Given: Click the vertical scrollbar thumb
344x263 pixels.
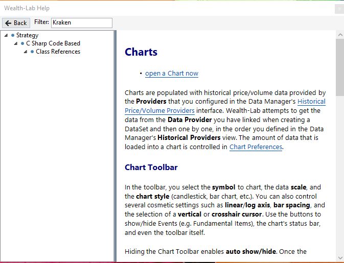Looking at the screenshot, I should (340, 64).
